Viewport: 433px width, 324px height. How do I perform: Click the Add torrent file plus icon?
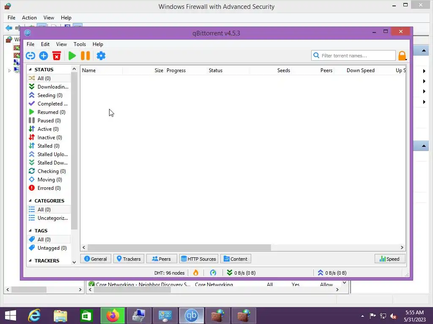pyautogui.click(x=44, y=56)
